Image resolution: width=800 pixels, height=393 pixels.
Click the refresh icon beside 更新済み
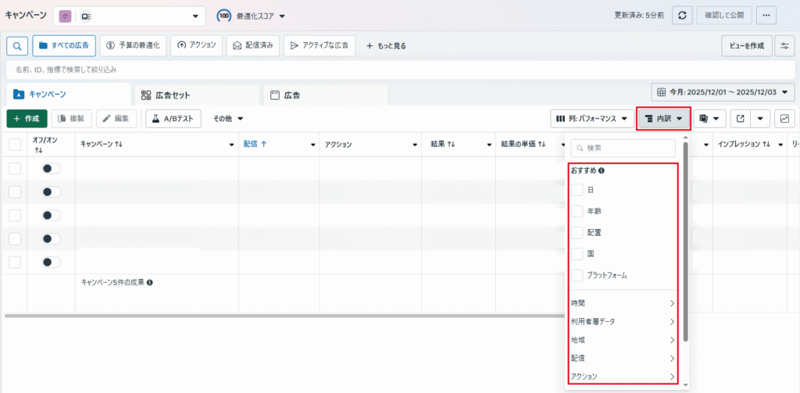coord(683,16)
